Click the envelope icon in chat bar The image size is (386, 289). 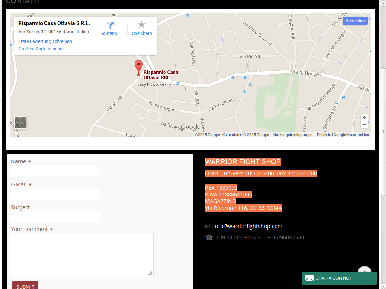click(x=309, y=278)
